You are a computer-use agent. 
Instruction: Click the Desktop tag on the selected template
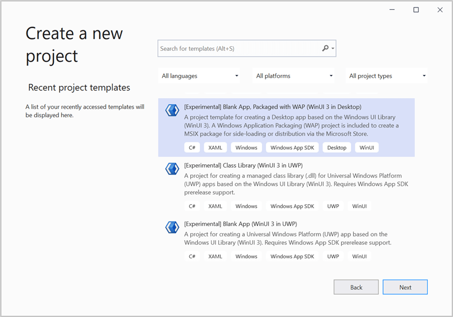[x=337, y=148]
